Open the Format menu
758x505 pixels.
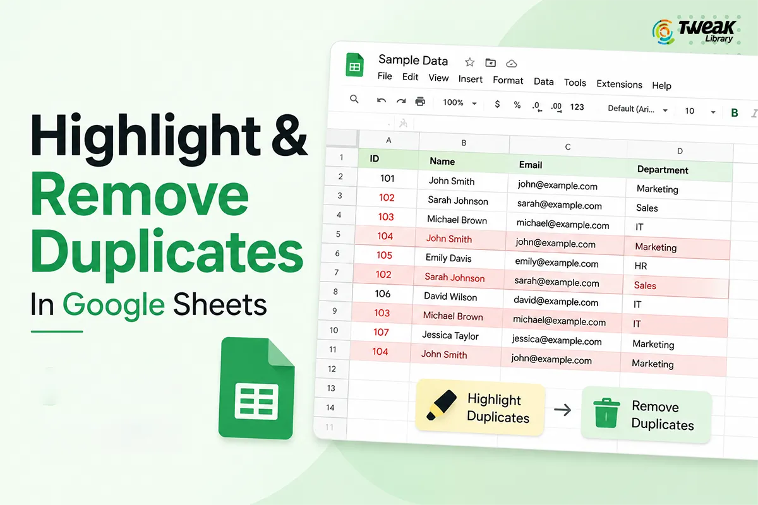(x=508, y=81)
